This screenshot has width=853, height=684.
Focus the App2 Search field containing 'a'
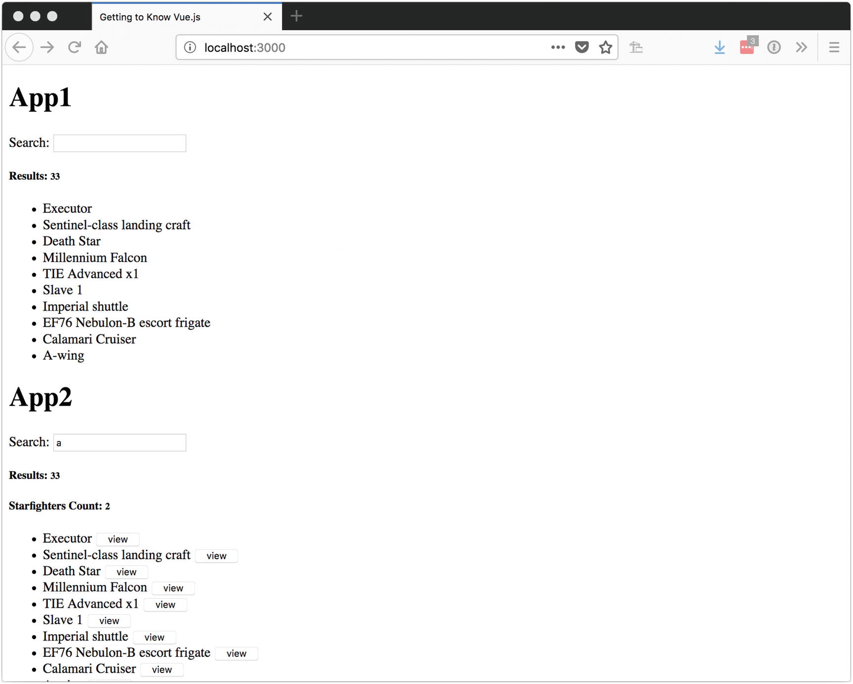(x=120, y=443)
